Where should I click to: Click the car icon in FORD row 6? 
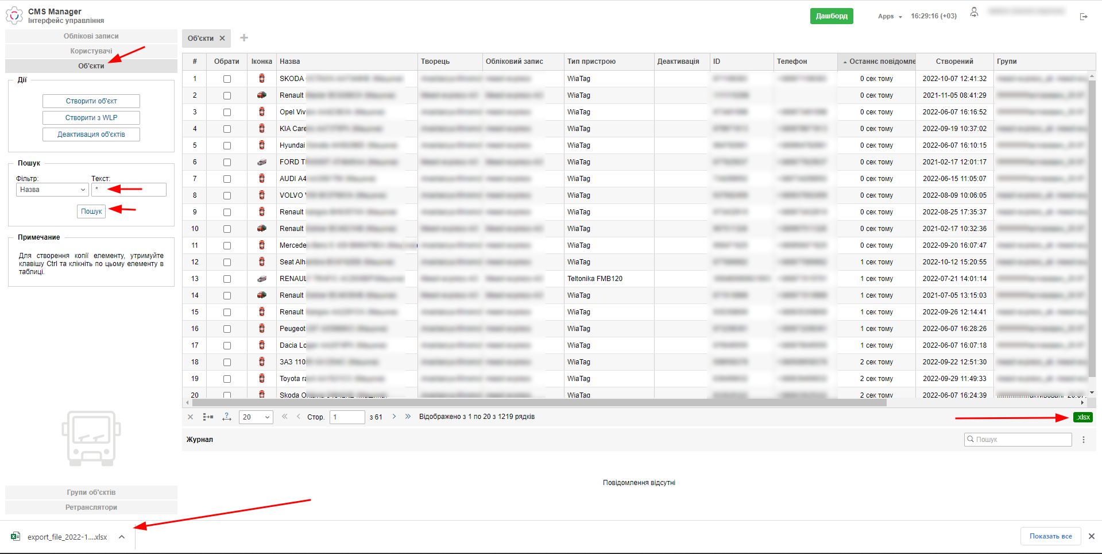(x=262, y=162)
